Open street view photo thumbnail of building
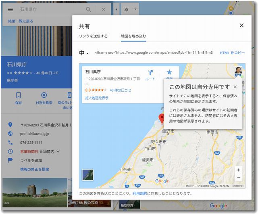Screen dimensions: 258x214 click(x=35, y=193)
